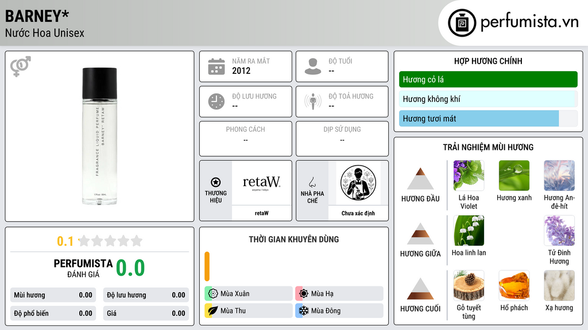Open the Hổ phách note image

click(514, 285)
